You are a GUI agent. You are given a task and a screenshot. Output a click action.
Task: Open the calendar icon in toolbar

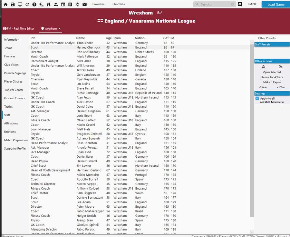63,4
